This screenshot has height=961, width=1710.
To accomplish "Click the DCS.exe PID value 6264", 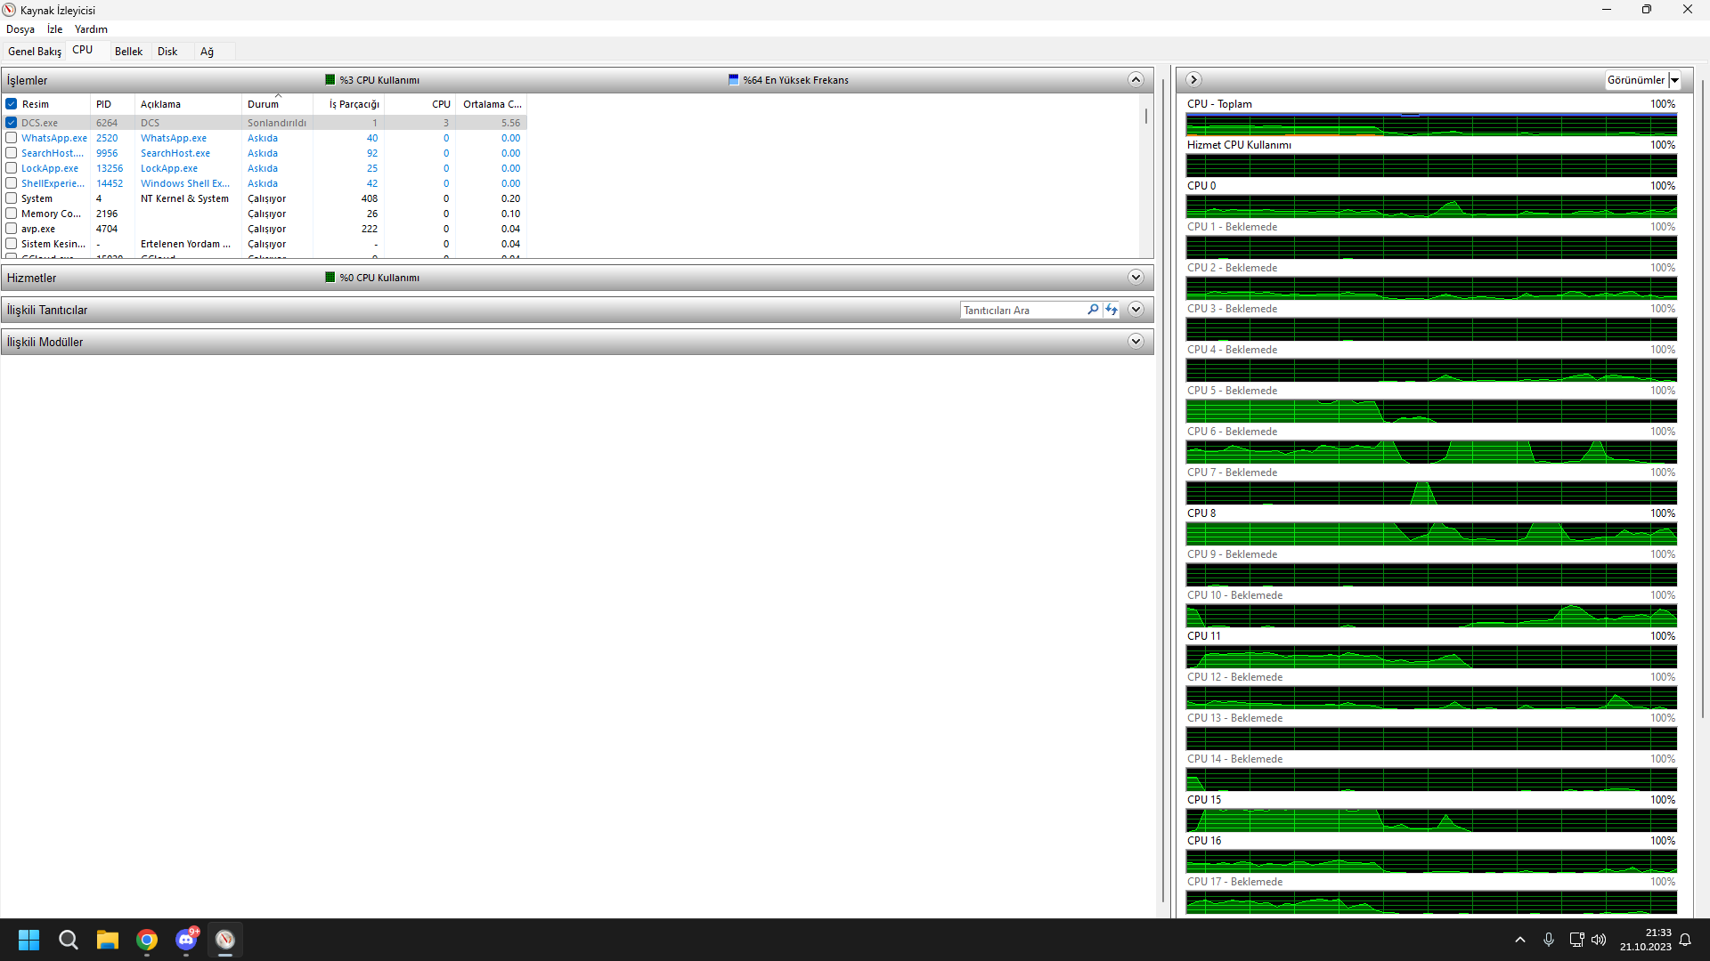I will tap(107, 123).
